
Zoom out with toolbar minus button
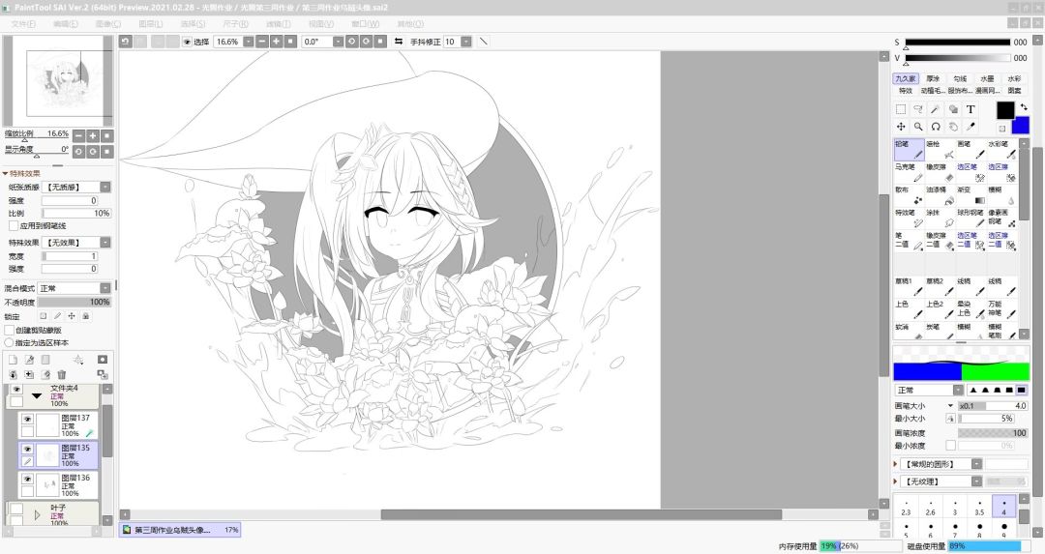[262, 42]
